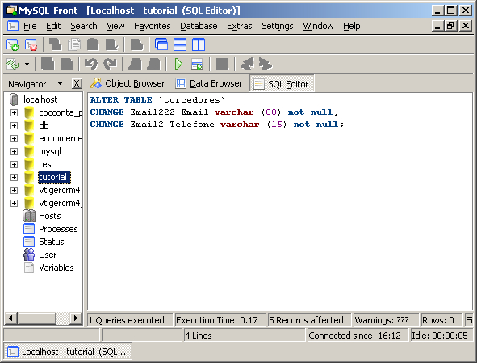Open the Processes icon in navigator
Viewport: 477px width, 363px height.
coord(29,229)
